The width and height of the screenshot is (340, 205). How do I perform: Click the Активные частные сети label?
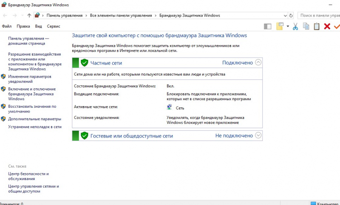(x=96, y=107)
